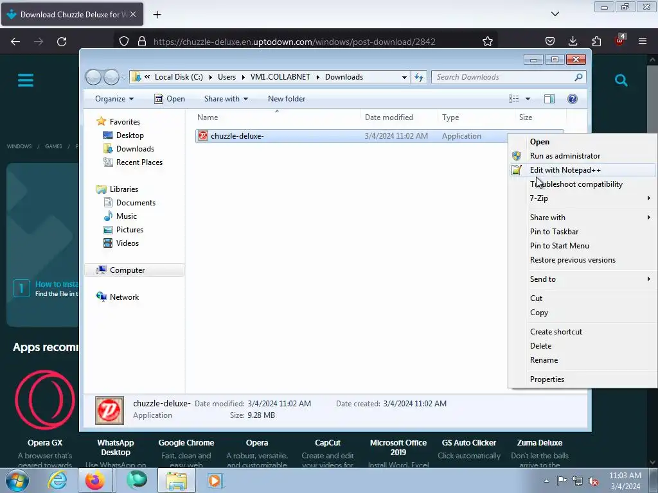Open Firefox tracking protection shield
658x493 pixels.
(x=124, y=42)
